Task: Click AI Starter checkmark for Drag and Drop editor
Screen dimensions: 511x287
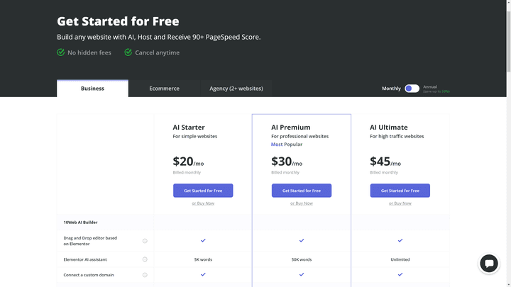Action: pos(203,241)
